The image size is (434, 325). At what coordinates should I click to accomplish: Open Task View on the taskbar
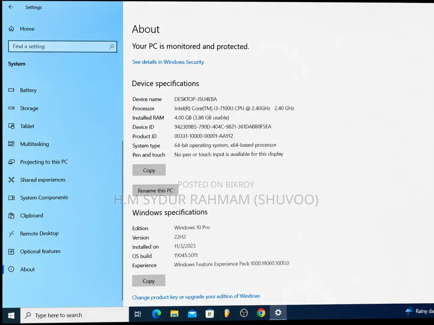tap(138, 314)
